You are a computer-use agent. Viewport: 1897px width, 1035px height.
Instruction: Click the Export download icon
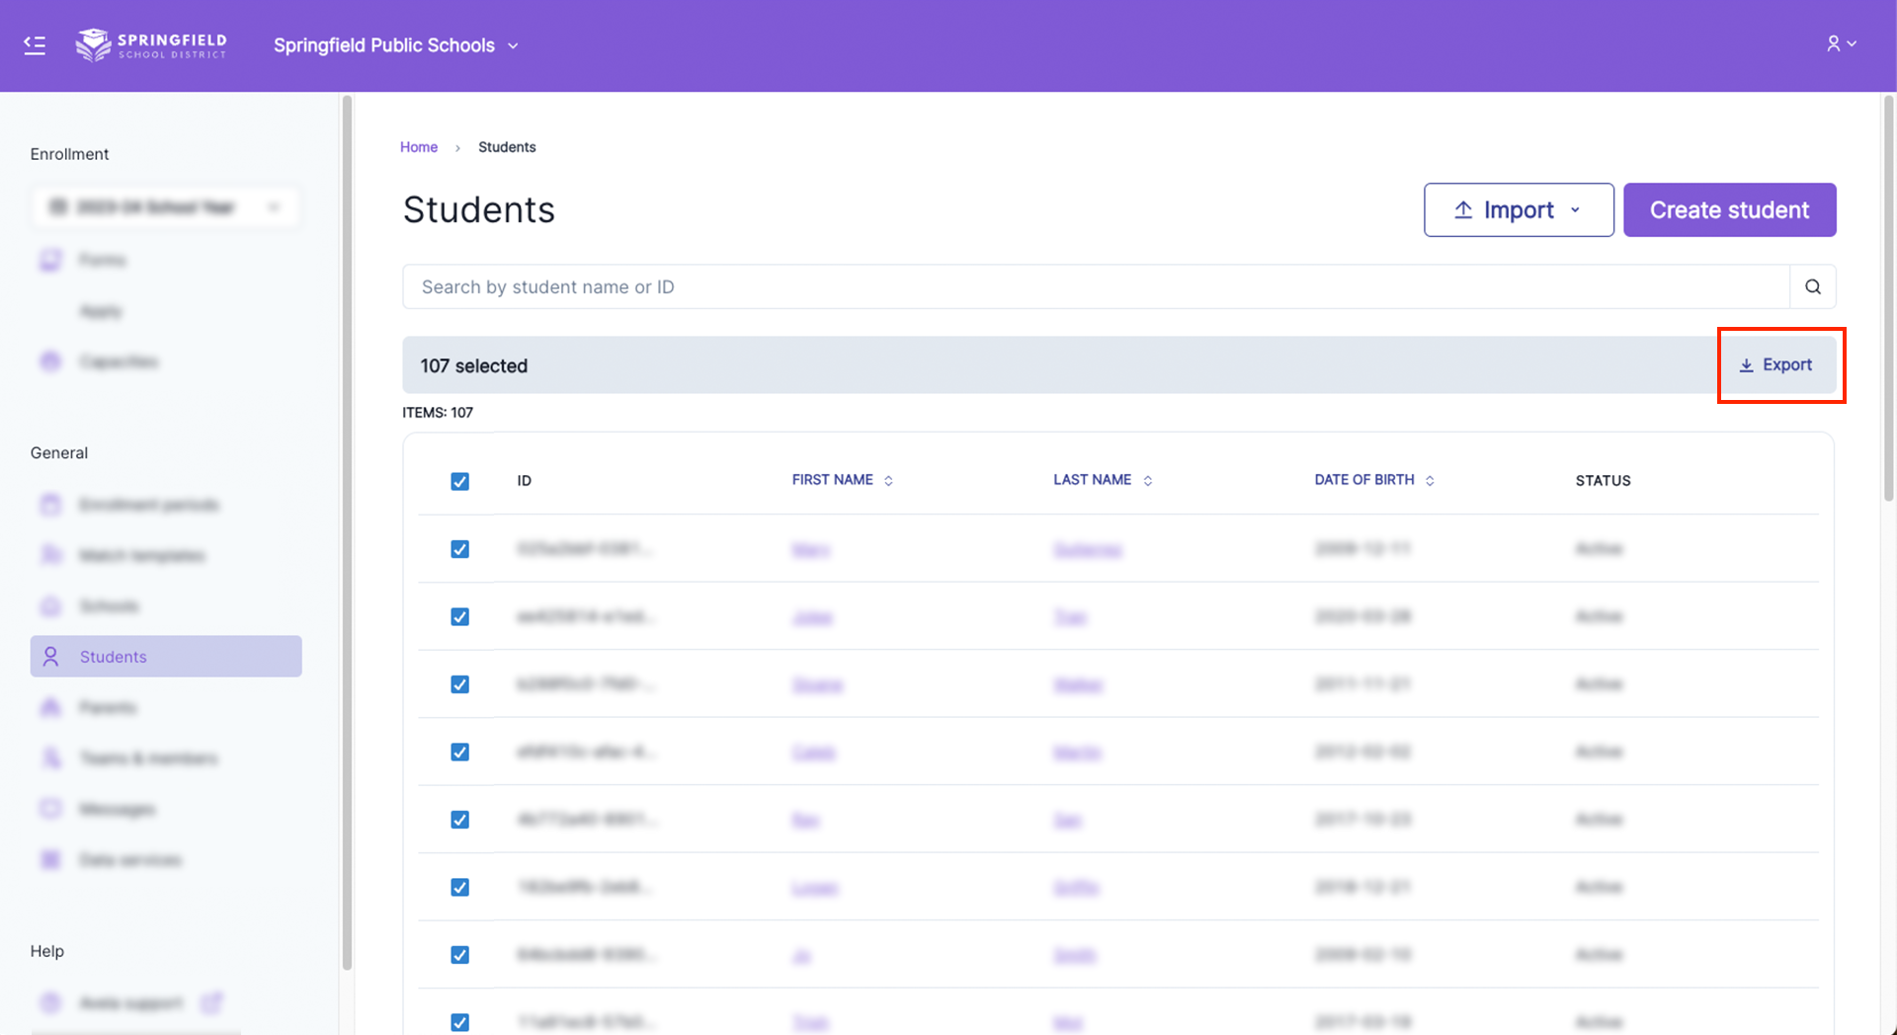[1746, 364]
